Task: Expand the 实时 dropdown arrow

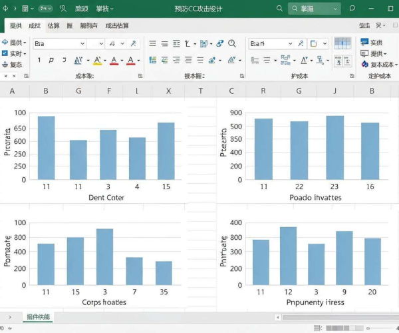Action: click(x=25, y=54)
